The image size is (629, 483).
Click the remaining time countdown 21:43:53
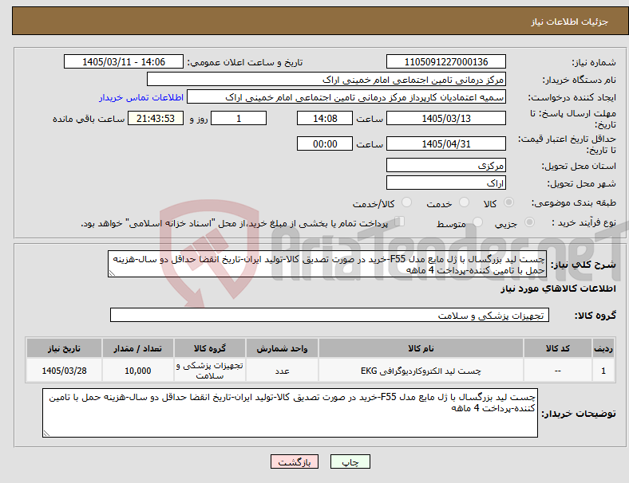[156, 118]
